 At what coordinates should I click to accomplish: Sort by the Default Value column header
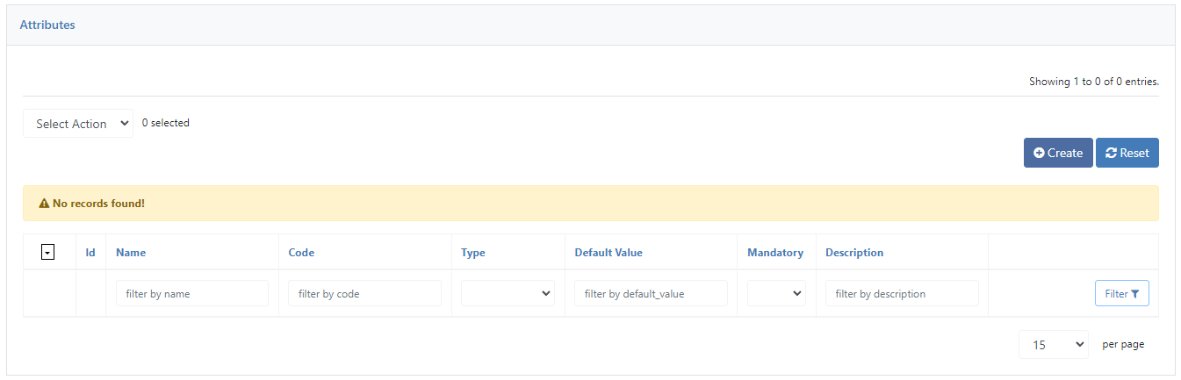pos(609,253)
